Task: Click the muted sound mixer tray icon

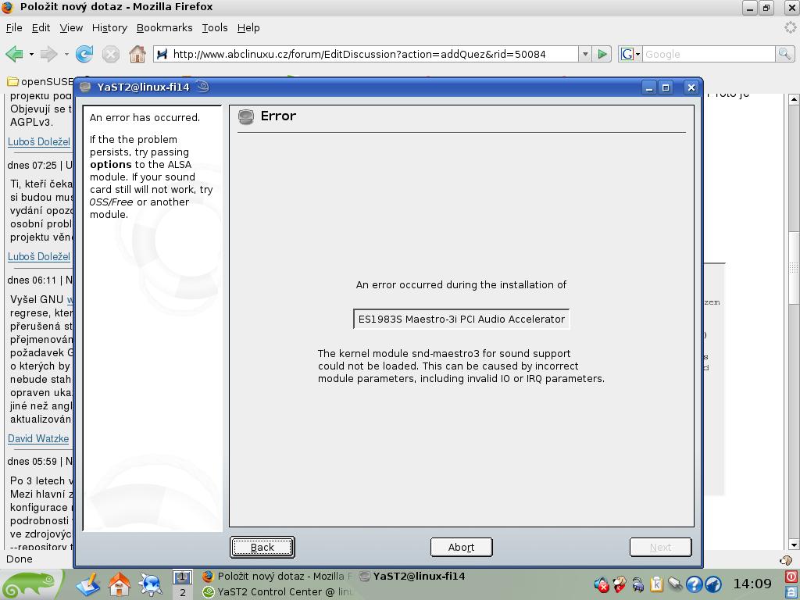Action: click(x=602, y=584)
